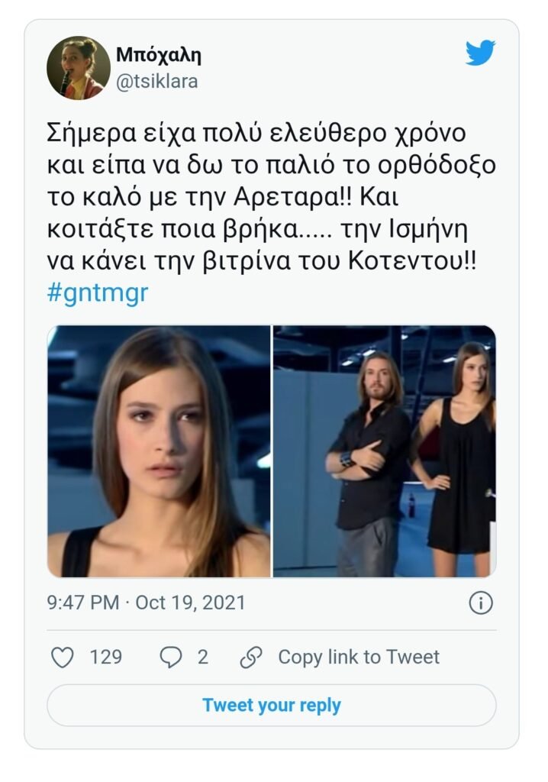Click the Μπόχαλη display name
Image resolution: width=548 pixels, height=782 pixels.
pos(159,55)
